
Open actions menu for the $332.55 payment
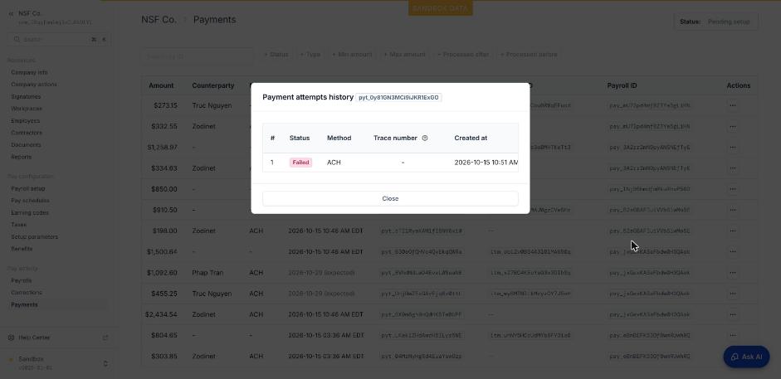733,126
